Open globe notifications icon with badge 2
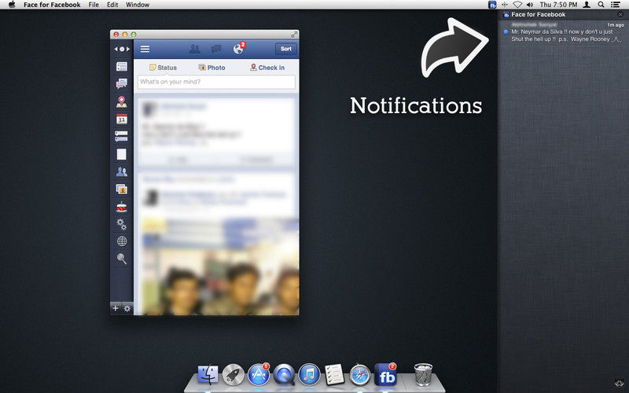 pos(239,48)
